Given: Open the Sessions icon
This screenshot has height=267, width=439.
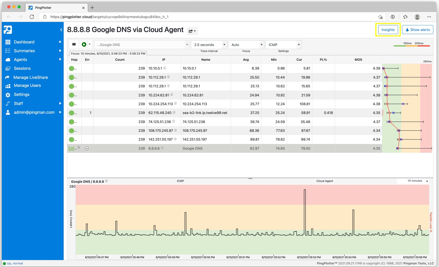Looking at the screenshot, I should tap(8, 68).
